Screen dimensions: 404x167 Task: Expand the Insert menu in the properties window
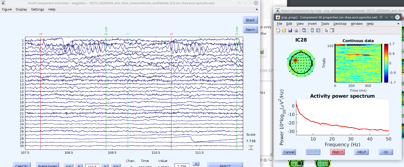pos(312,24)
